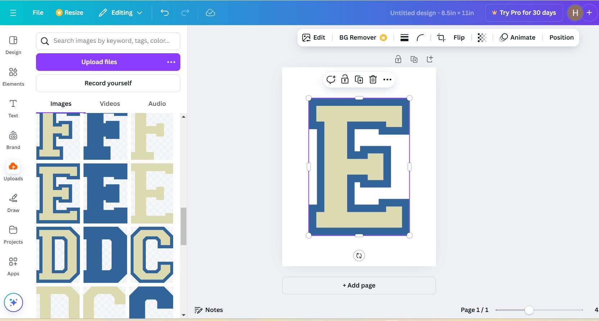
Task: Click the Upload files button
Action: point(99,62)
